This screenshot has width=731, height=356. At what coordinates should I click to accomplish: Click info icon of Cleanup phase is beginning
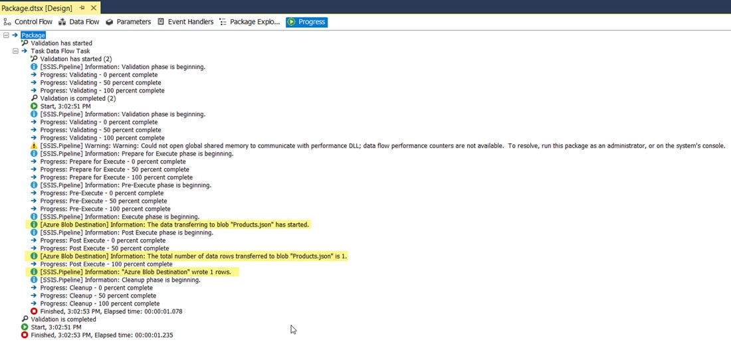(34, 280)
